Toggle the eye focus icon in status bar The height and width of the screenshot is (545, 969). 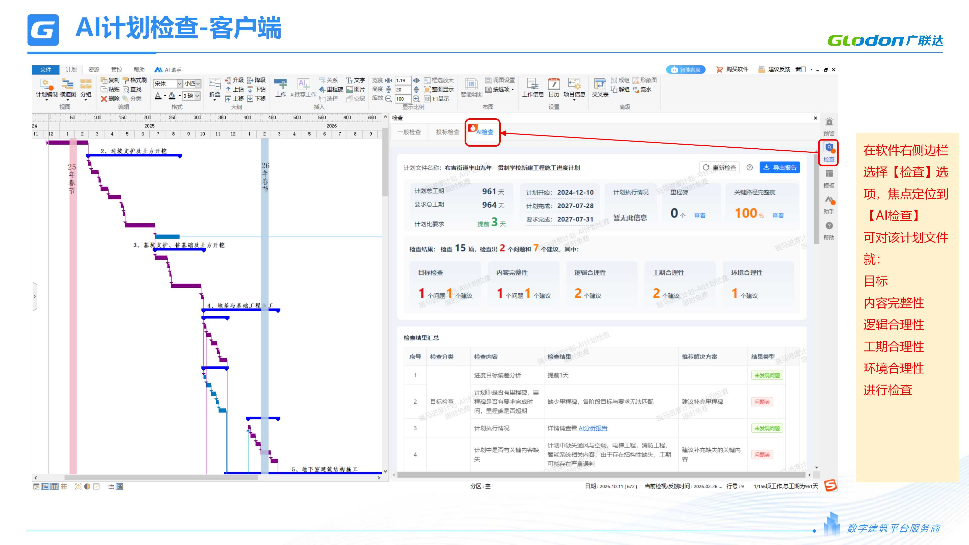point(78,486)
